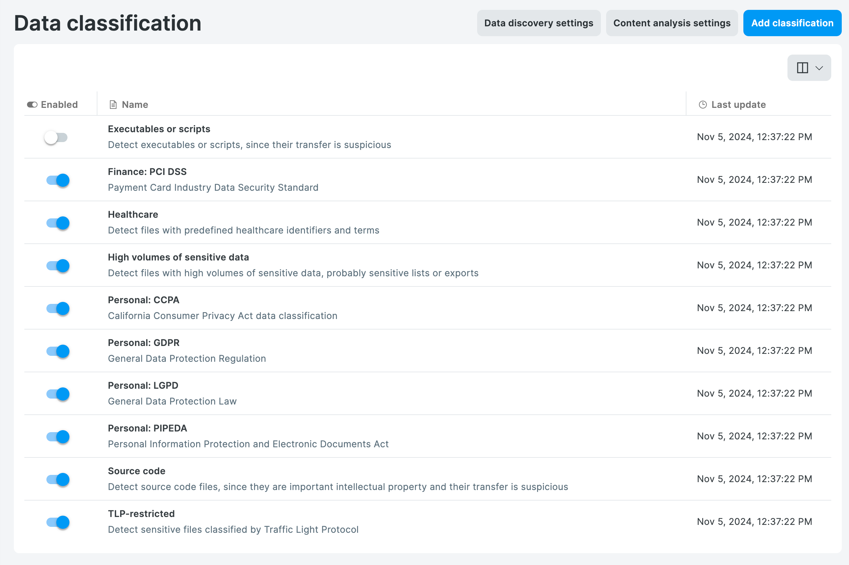The height and width of the screenshot is (565, 849).
Task: Click the clock icon beside Last update
Action: (x=703, y=105)
